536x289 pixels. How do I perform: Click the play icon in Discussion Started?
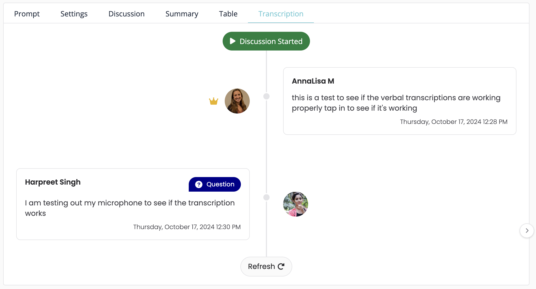[233, 41]
